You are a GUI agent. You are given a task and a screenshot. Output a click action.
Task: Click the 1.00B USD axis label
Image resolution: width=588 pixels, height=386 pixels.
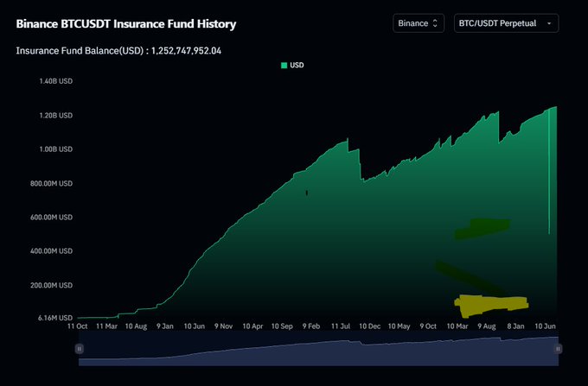56,149
